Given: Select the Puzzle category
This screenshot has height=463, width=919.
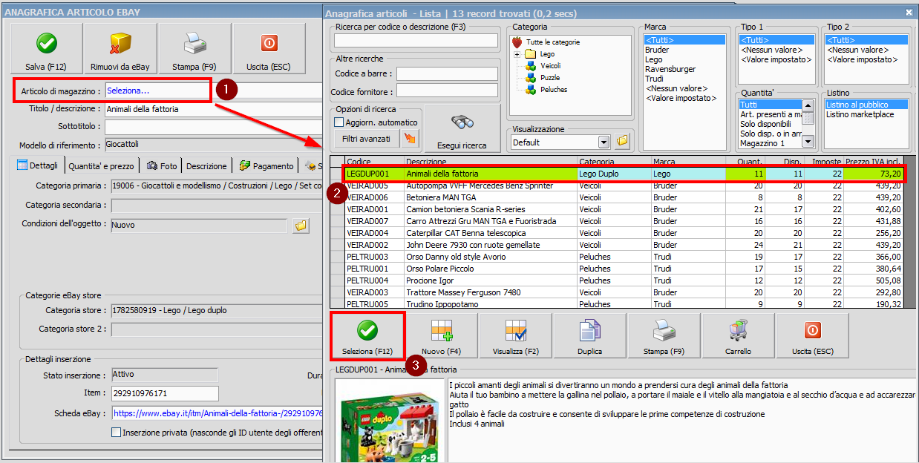Looking at the screenshot, I should point(550,78).
